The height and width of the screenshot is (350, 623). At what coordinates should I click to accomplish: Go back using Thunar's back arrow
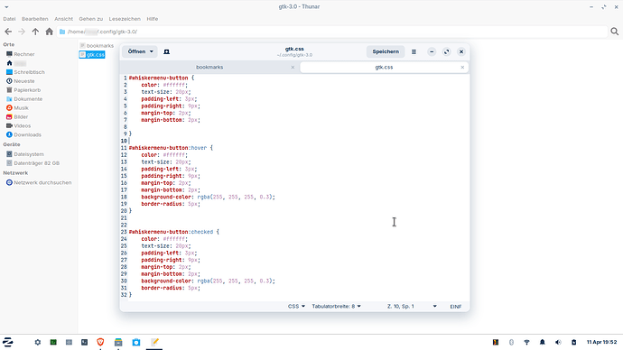tap(8, 32)
